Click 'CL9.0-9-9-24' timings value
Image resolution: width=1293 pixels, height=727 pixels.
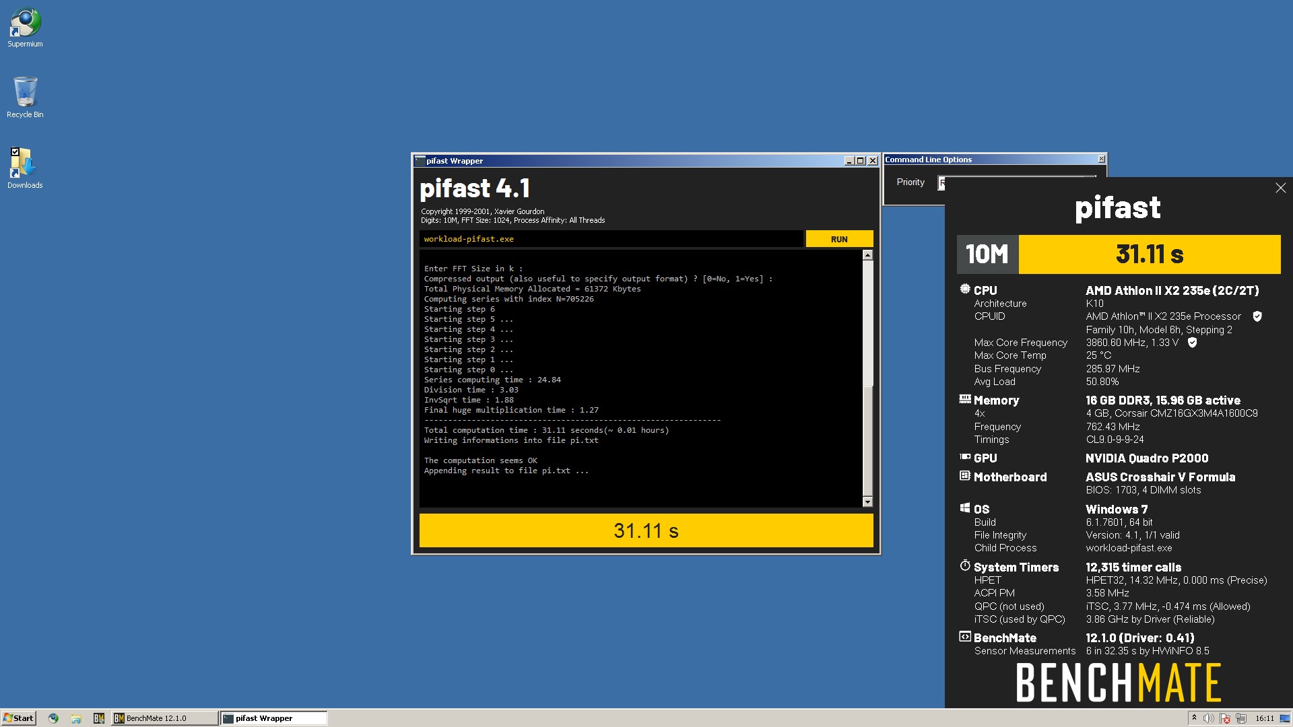click(1115, 440)
